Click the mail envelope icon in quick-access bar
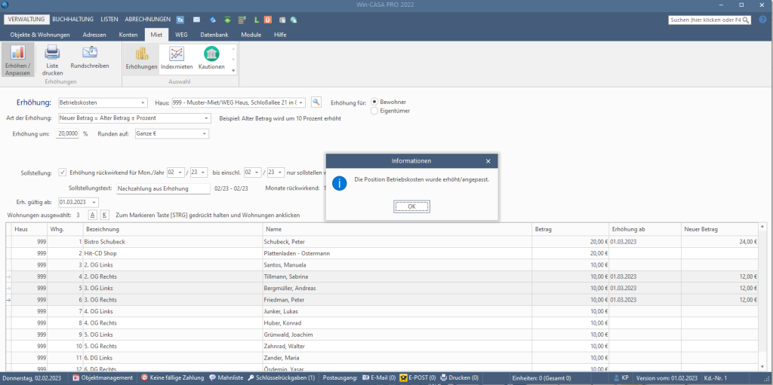 (x=196, y=20)
